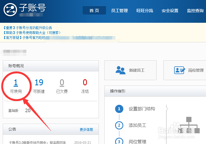Click the 可新建 label
206x144 pixels.
point(39,91)
